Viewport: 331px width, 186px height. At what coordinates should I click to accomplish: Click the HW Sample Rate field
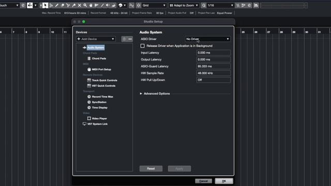click(x=214, y=73)
